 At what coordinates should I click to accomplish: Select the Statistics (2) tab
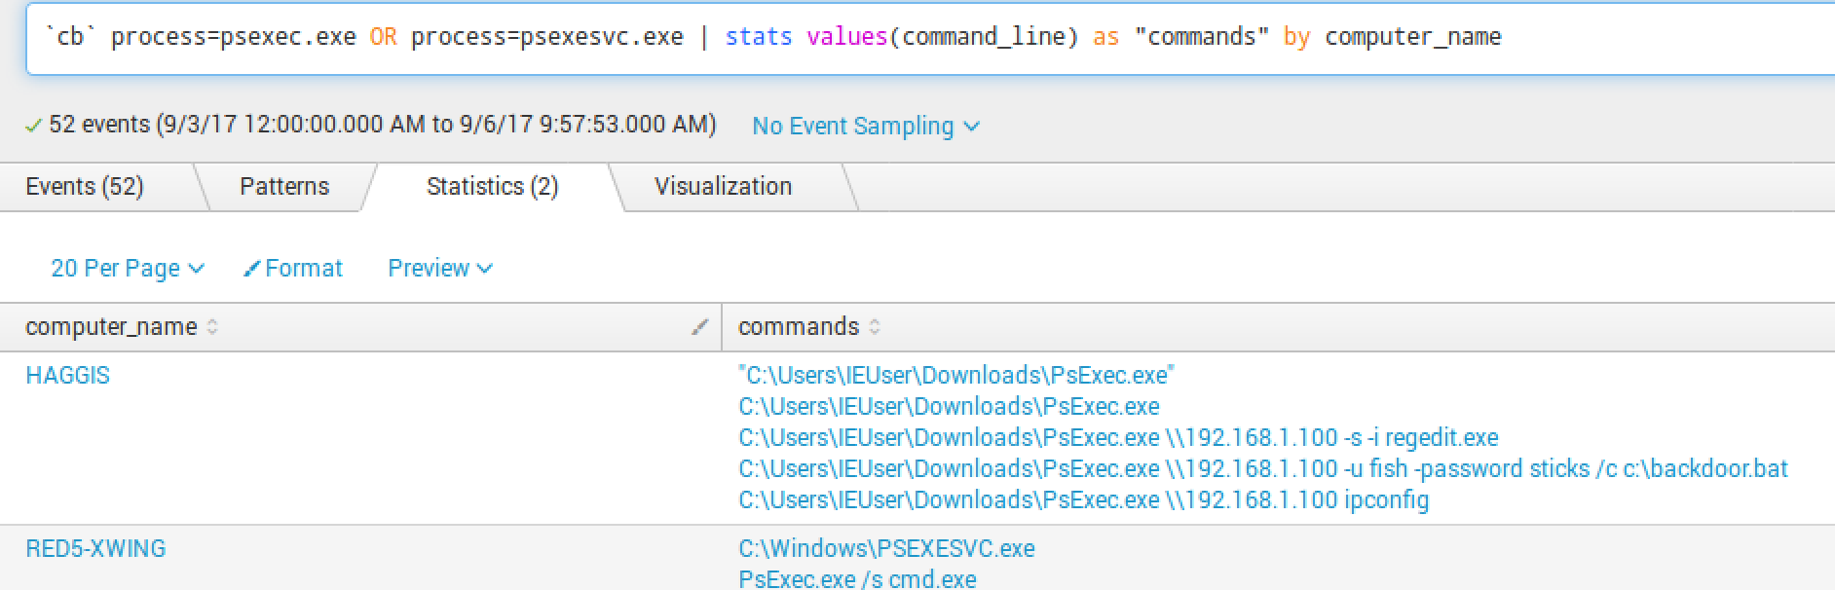tap(492, 187)
